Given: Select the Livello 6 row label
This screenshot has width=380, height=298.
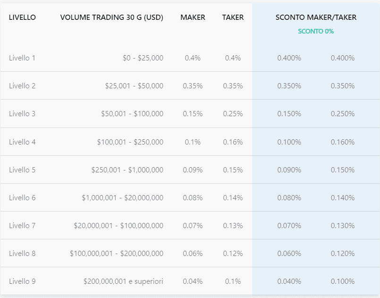Looking at the screenshot, I should click(22, 197).
